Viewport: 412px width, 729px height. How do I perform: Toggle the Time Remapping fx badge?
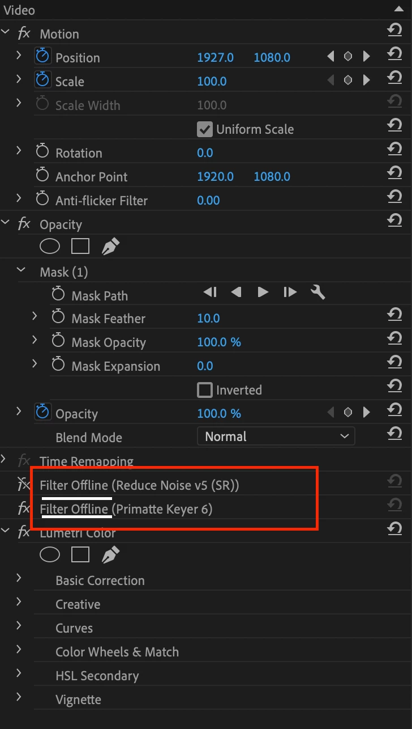click(24, 460)
